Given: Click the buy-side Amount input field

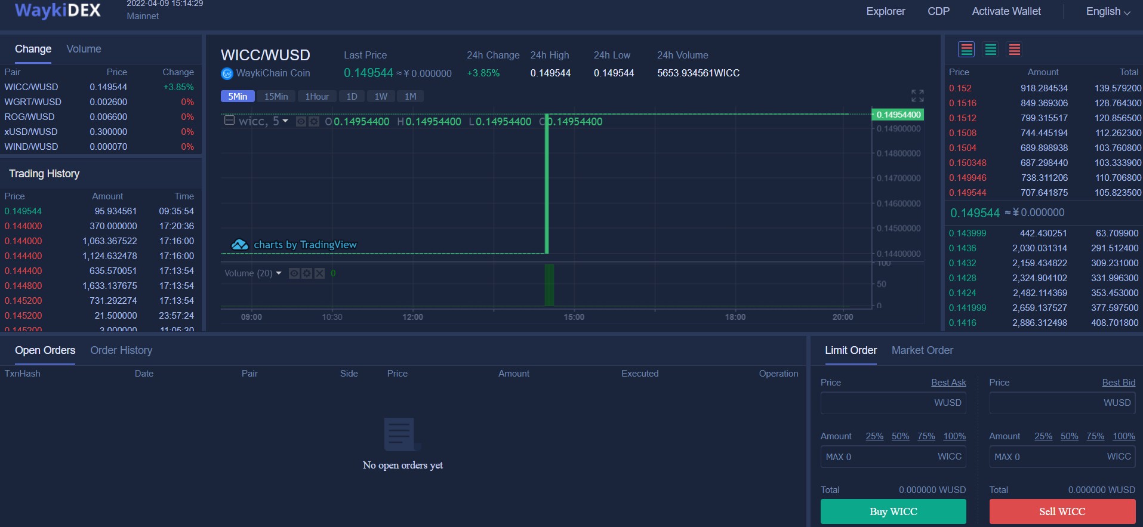Looking at the screenshot, I should 894,457.
